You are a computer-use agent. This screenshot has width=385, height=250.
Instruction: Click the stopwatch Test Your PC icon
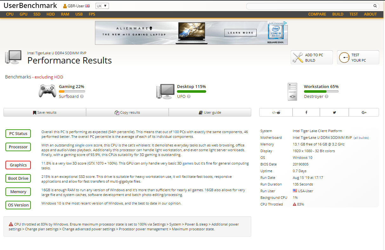pyautogui.click(x=344, y=57)
